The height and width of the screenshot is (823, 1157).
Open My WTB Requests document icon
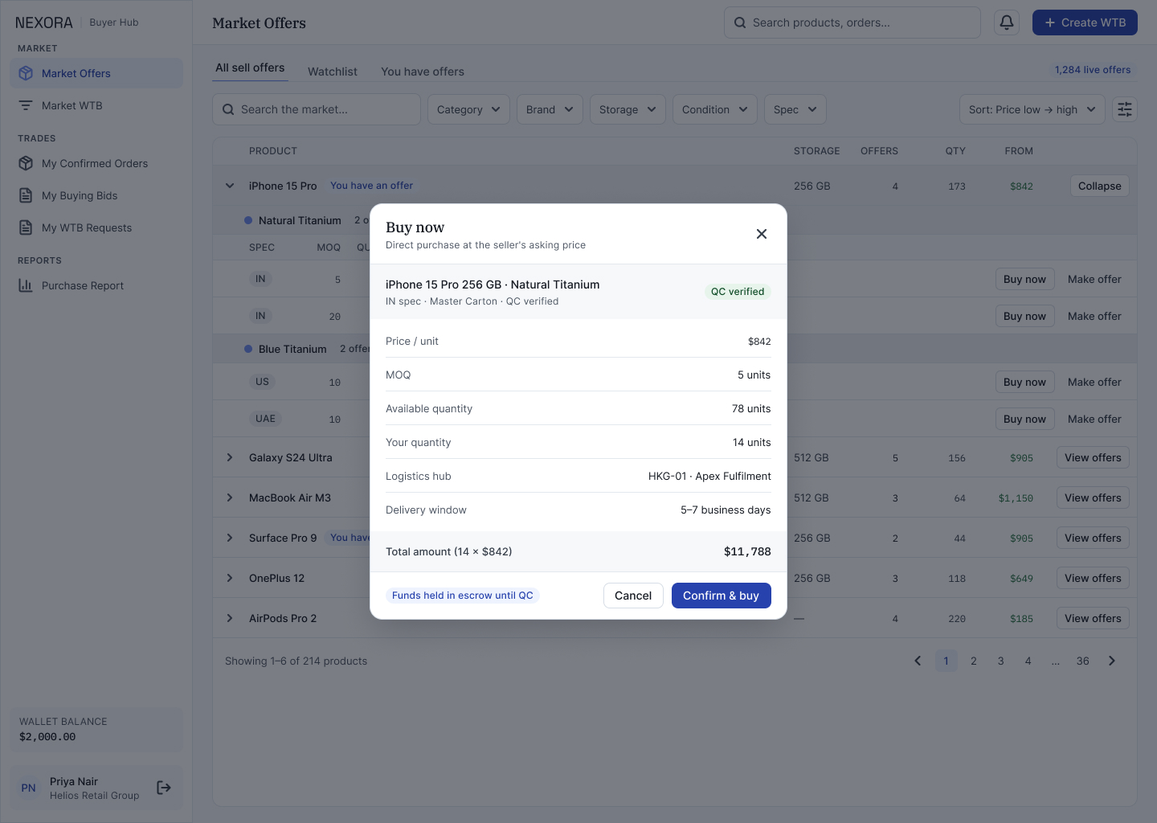pyautogui.click(x=26, y=227)
